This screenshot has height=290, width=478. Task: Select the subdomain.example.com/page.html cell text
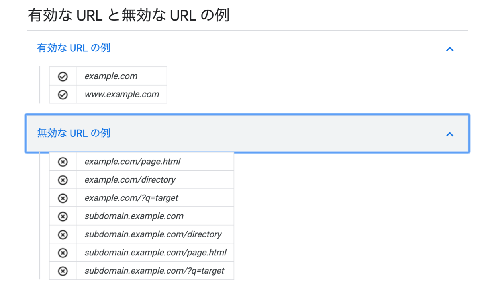click(x=155, y=253)
